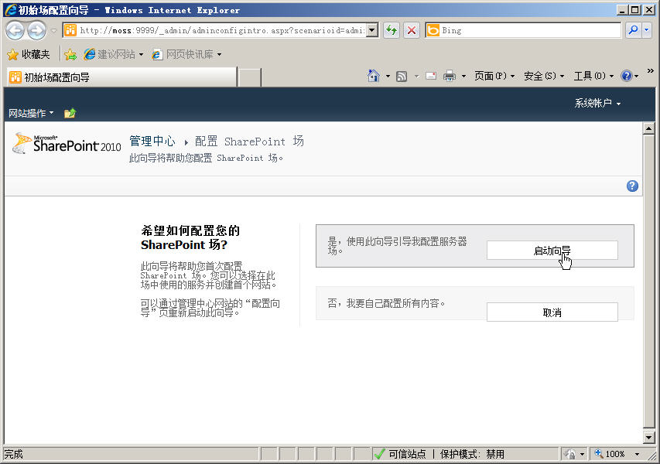Viewport: 660px width, 464px height.
Task: Click the blue Help icon in command bar
Action: [627, 76]
